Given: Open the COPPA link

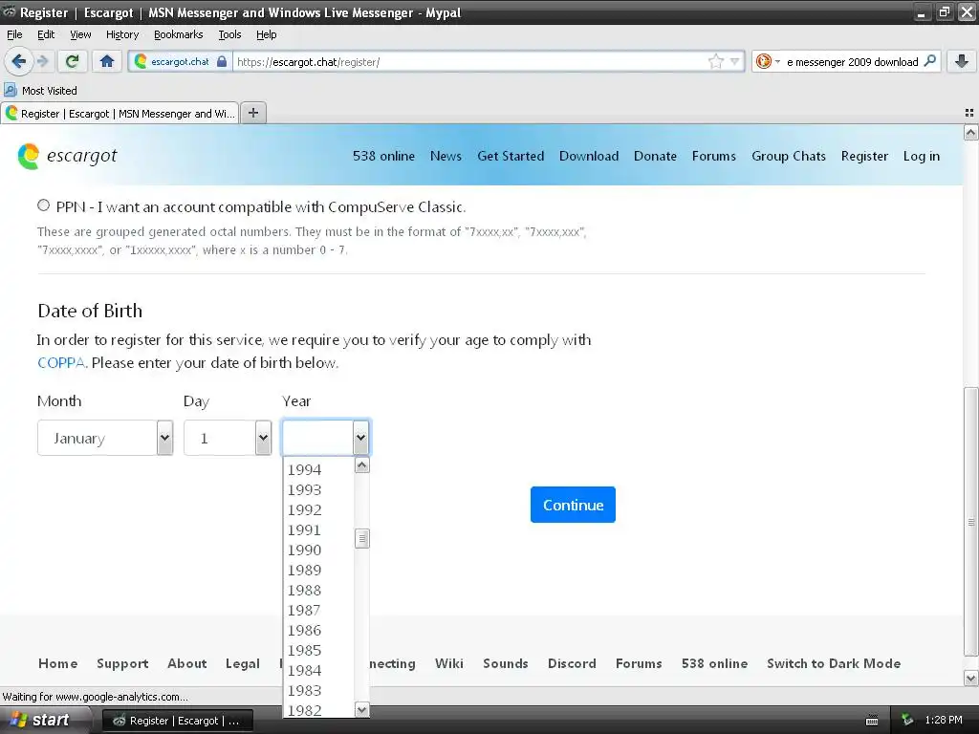Looking at the screenshot, I should point(60,362).
